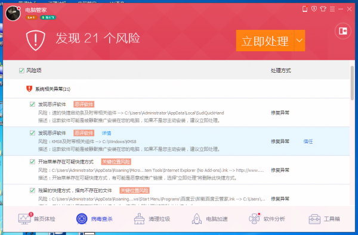
Task: Click the 恶评软件 tag on SudiQuickHand row
Action: [x=84, y=104]
